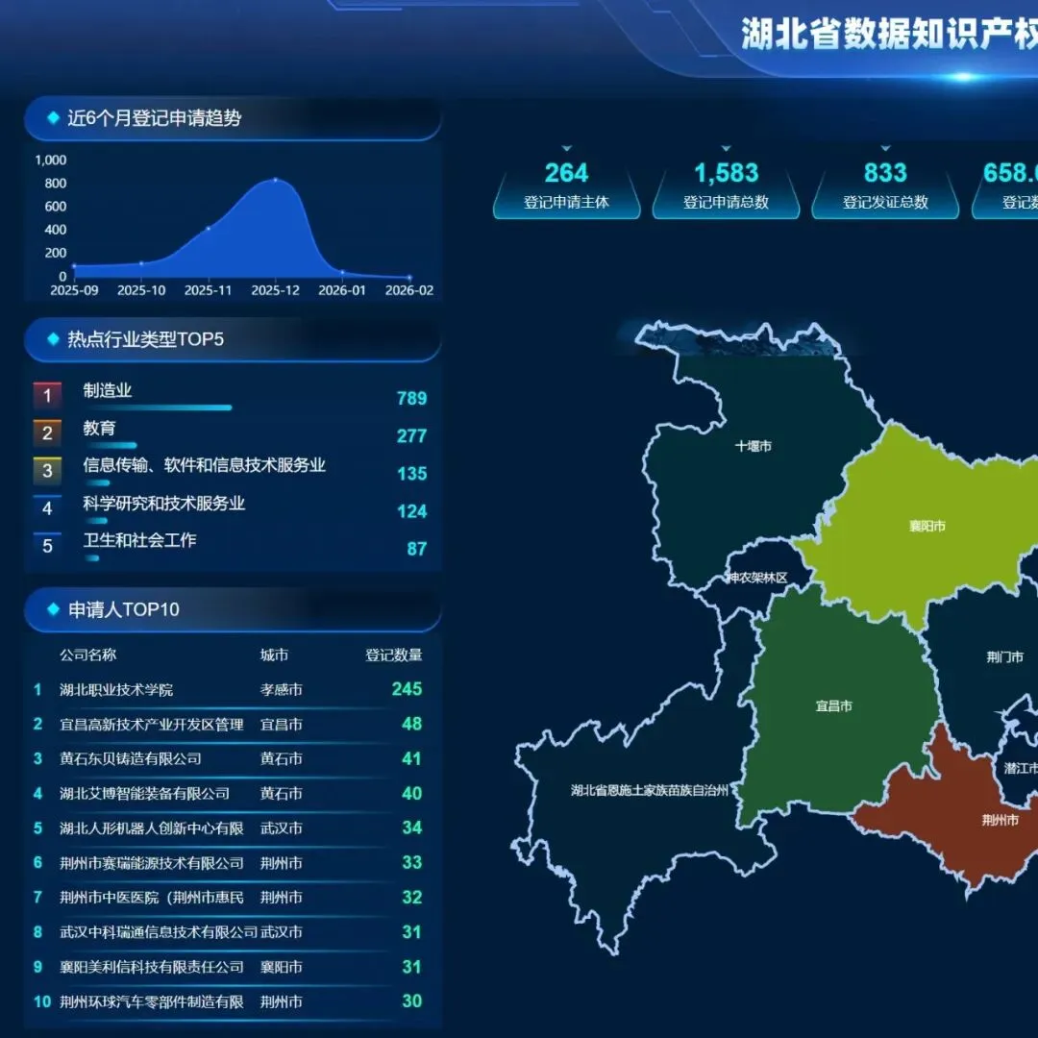Click the 教育 value 277
This screenshot has width=1038, height=1038.
click(411, 435)
